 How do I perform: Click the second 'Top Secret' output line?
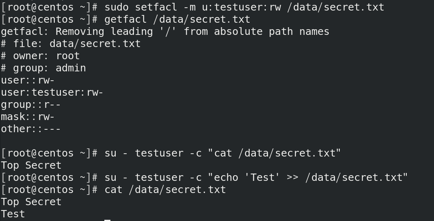point(31,202)
